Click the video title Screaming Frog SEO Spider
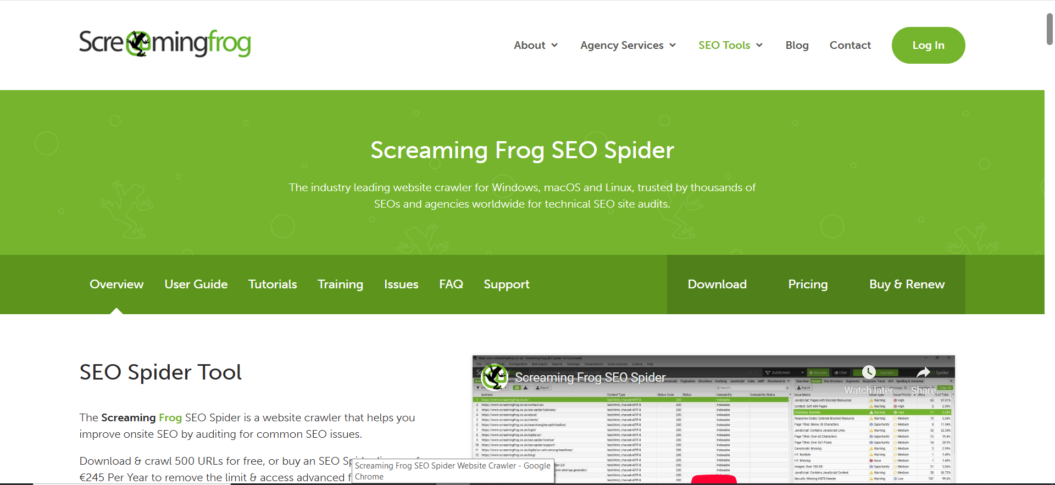Image resolution: width=1055 pixels, height=485 pixels. (x=590, y=377)
